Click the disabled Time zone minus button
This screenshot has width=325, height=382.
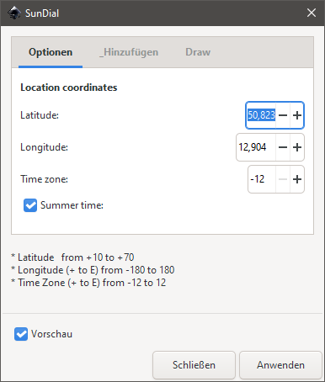point(283,179)
